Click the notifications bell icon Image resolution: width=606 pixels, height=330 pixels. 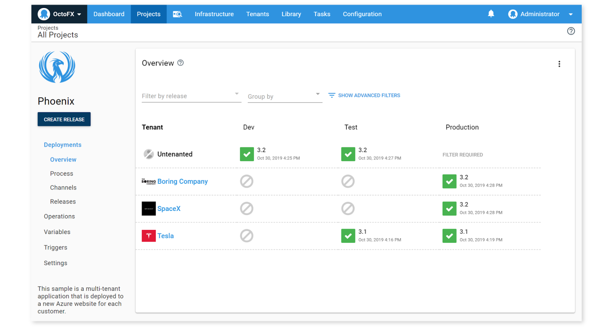pos(491,14)
